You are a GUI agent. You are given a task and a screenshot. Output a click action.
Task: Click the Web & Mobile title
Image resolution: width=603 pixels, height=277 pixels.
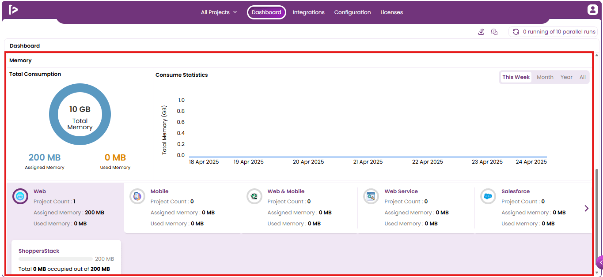click(x=286, y=191)
